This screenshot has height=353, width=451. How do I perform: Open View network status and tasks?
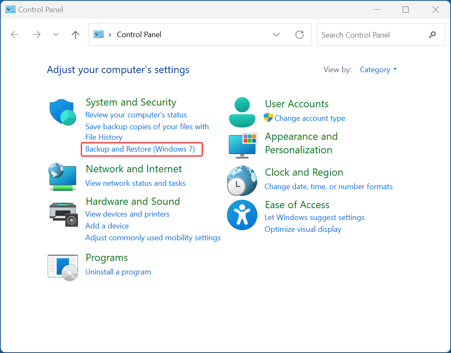click(x=135, y=183)
